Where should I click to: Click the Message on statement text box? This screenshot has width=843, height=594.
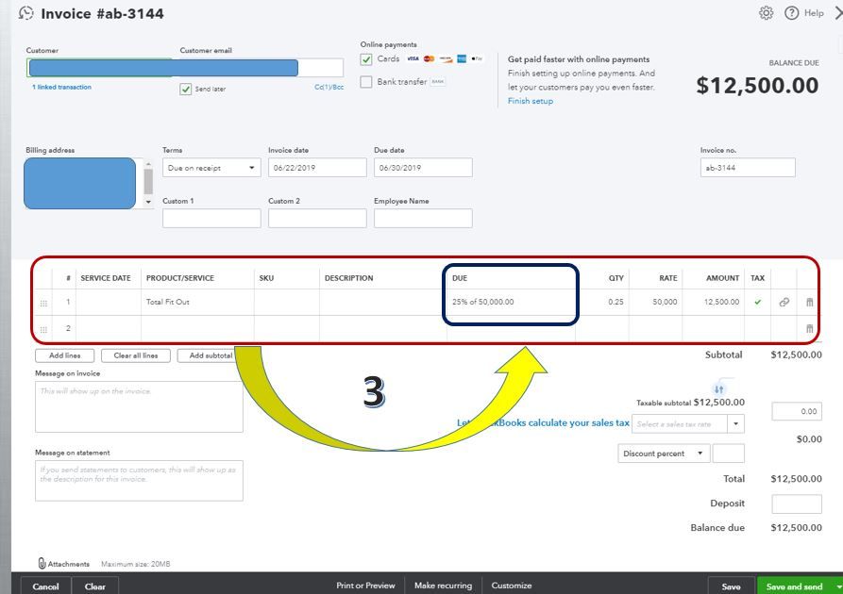(139, 481)
